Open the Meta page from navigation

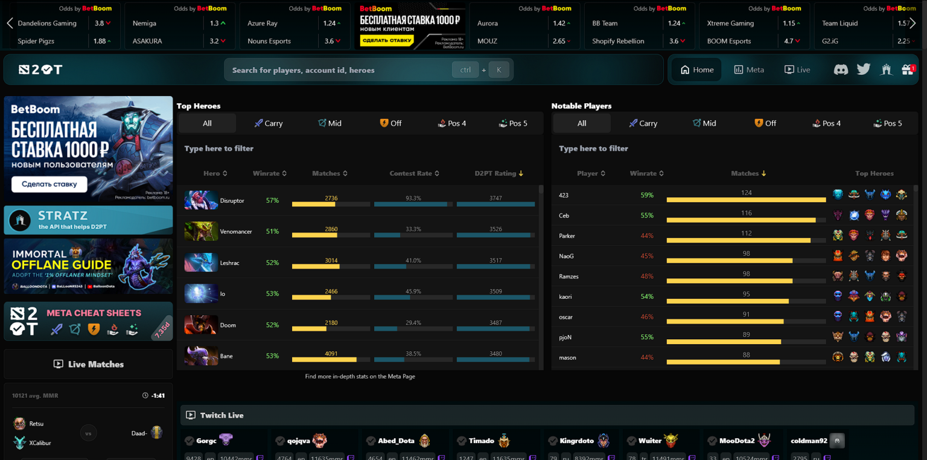(749, 69)
